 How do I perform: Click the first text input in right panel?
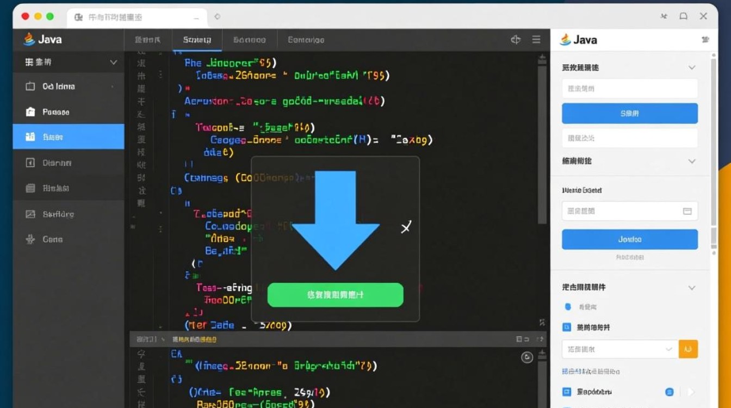pyautogui.click(x=629, y=88)
